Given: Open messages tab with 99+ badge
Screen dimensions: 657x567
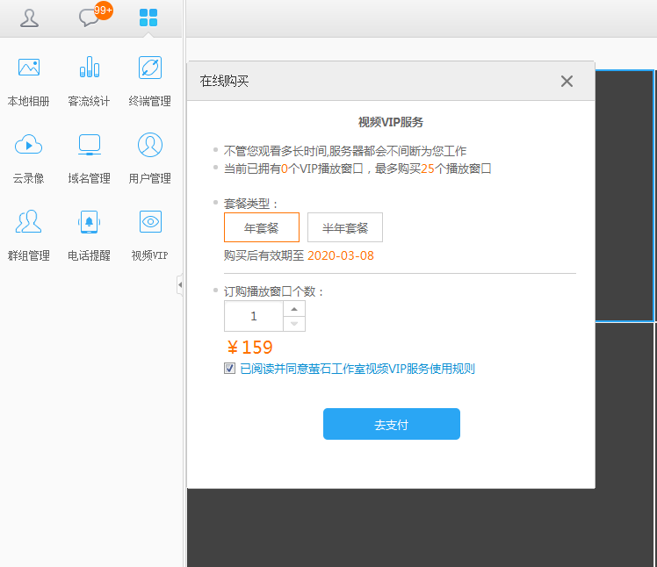Looking at the screenshot, I should coord(90,18).
